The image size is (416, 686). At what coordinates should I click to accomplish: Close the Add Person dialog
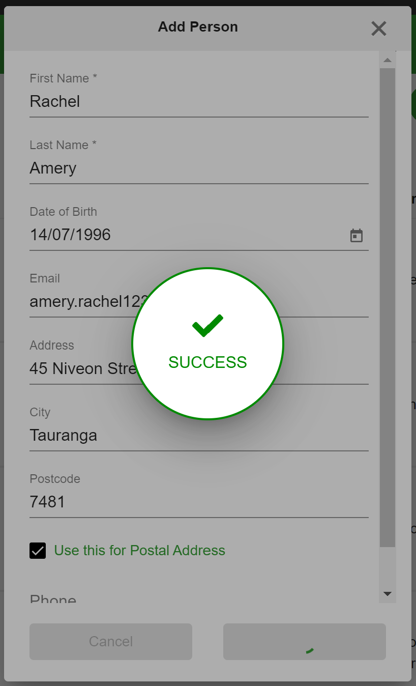[x=379, y=28]
